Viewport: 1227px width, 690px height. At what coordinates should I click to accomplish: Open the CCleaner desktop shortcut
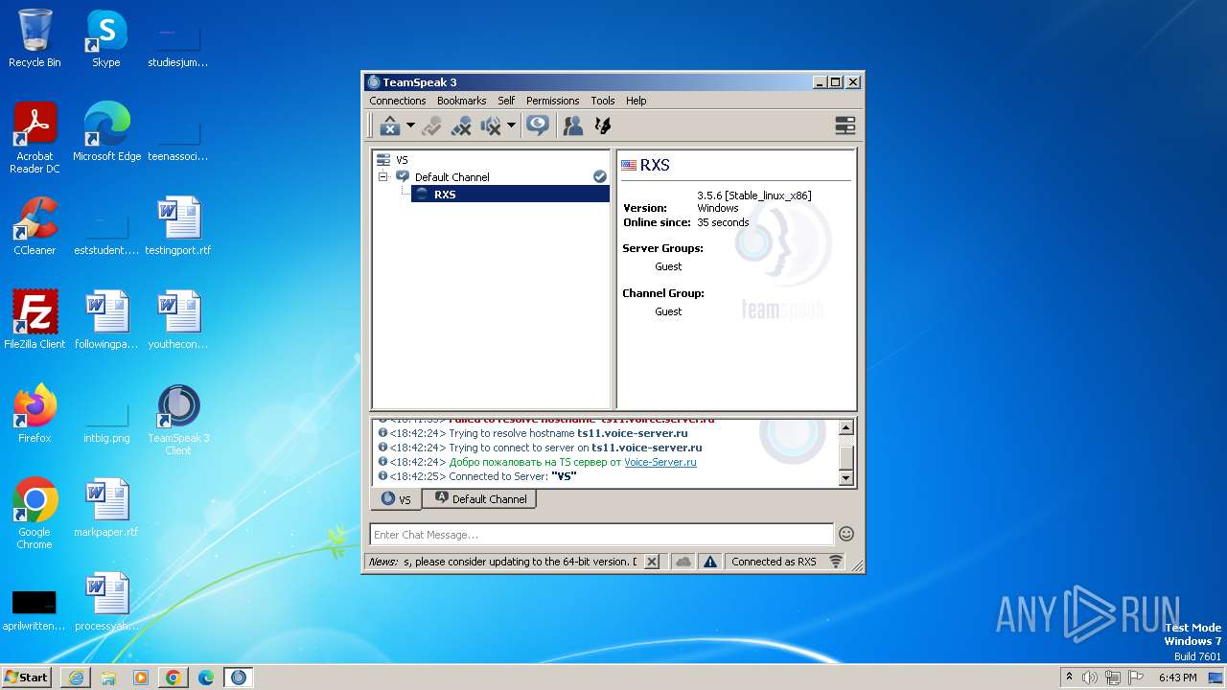coord(35,226)
